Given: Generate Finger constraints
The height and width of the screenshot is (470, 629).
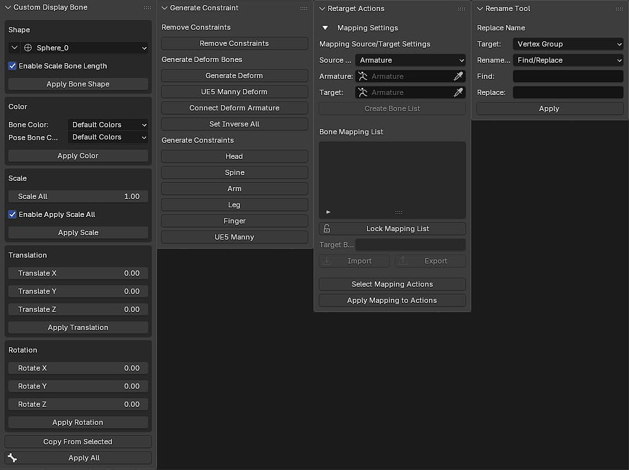Looking at the screenshot, I should [x=235, y=221].
